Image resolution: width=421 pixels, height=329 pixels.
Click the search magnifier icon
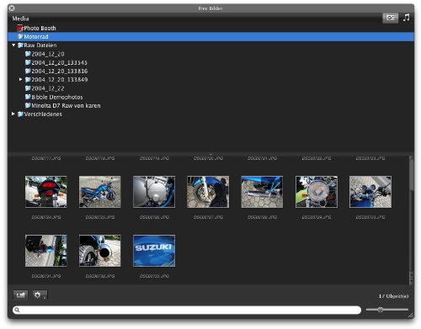[x=17, y=310]
